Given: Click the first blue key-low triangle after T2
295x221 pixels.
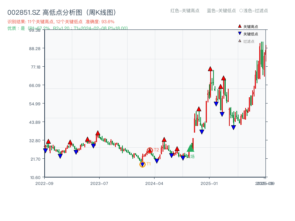Looking at the screenshot, I should tap(157, 161).
